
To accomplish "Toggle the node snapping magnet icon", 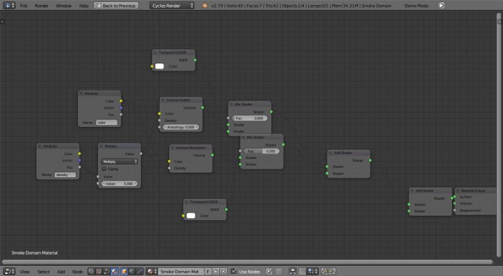I will [302, 272].
